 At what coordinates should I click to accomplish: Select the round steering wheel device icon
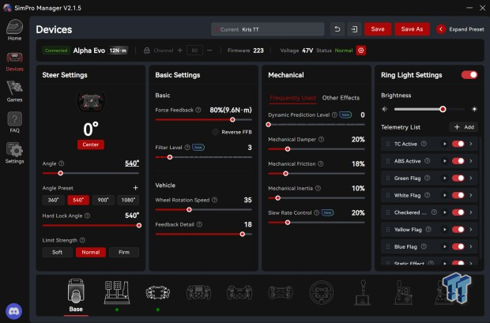pyautogui.click(x=322, y=293)
